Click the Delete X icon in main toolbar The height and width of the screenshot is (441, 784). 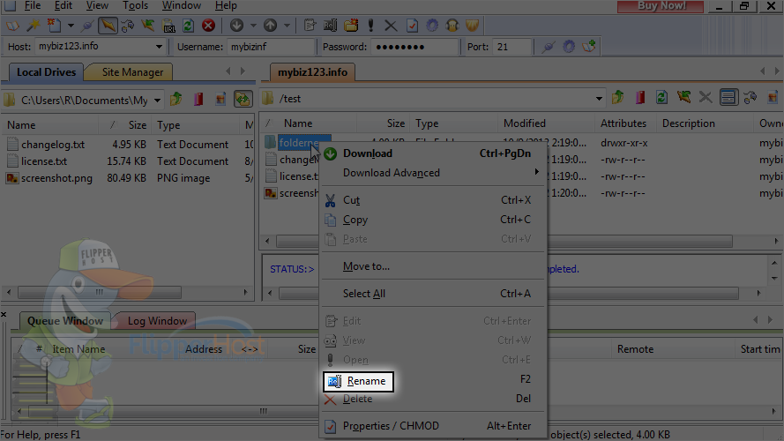pyautogui.click(x=391, y=25)
